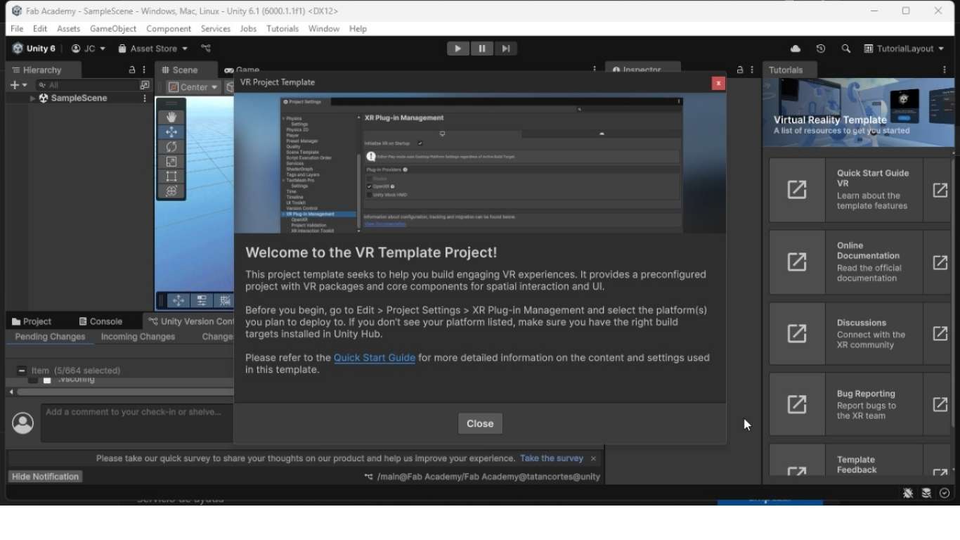Open the Edit menu
The image size is (960, 540).
coord(40,29)
